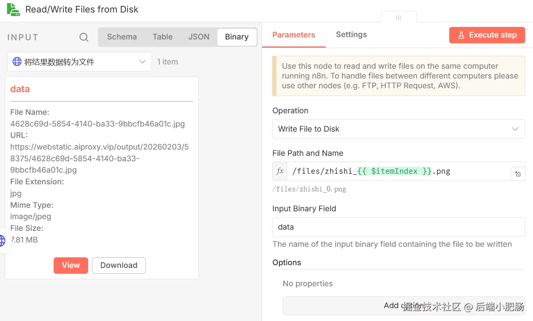Click the panel drag handle at top
This screenshot has width=533, height=321.
[x=398, y=18]
